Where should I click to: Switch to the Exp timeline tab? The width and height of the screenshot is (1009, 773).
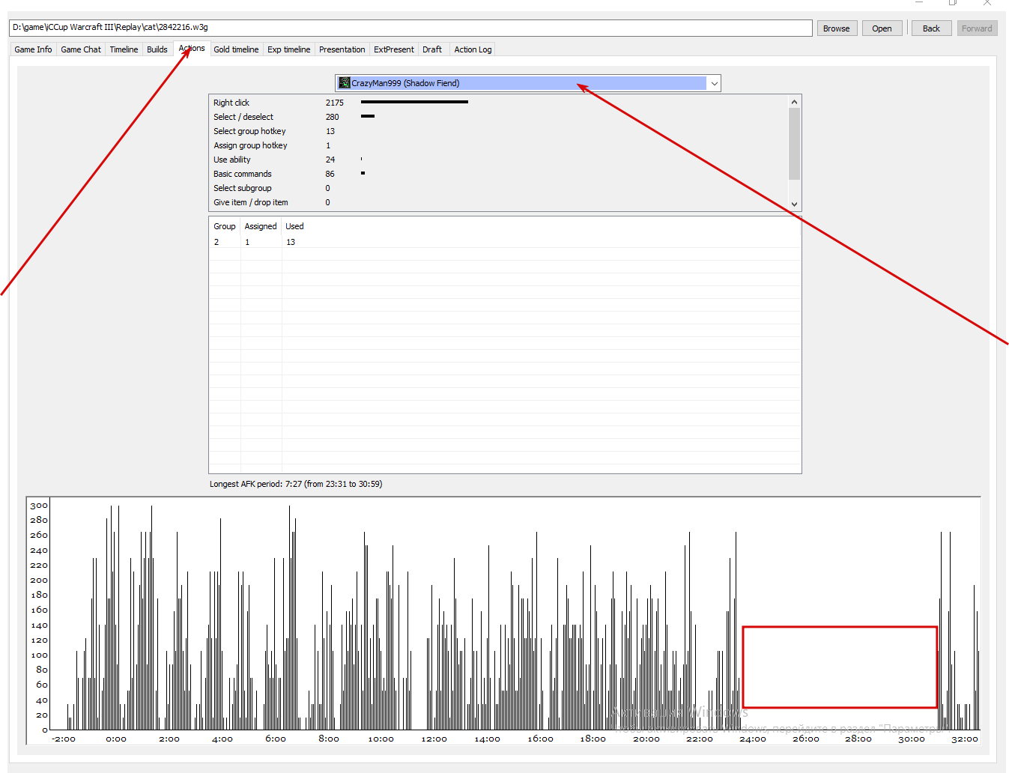point(288,49)
